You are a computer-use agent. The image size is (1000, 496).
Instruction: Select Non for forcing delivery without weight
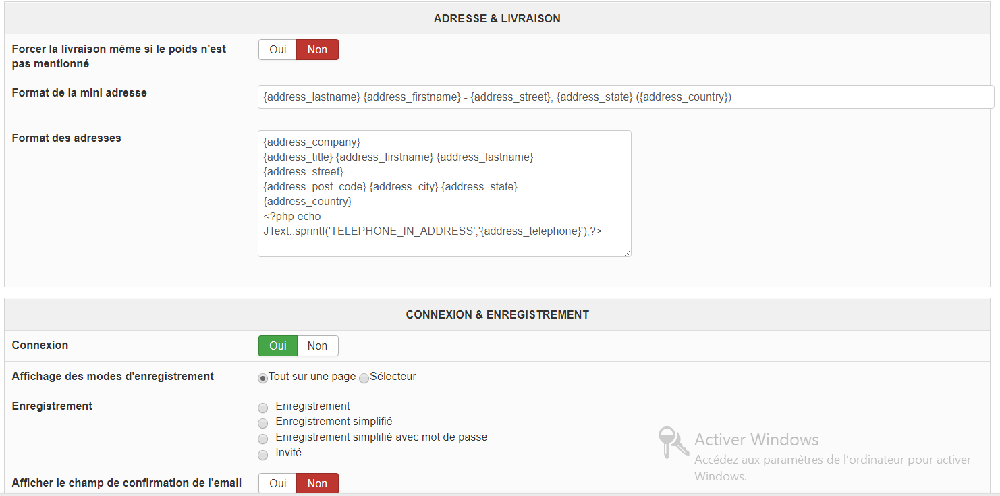[x=317, y=49]
